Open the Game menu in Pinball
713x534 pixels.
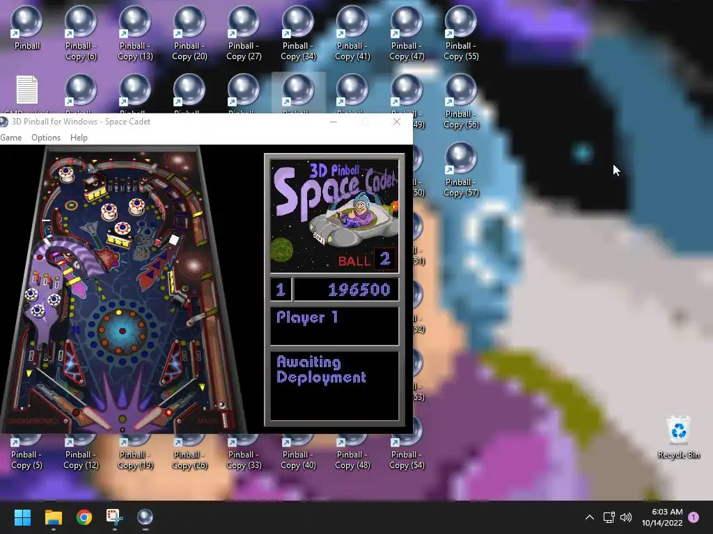[x=11, y=138]
